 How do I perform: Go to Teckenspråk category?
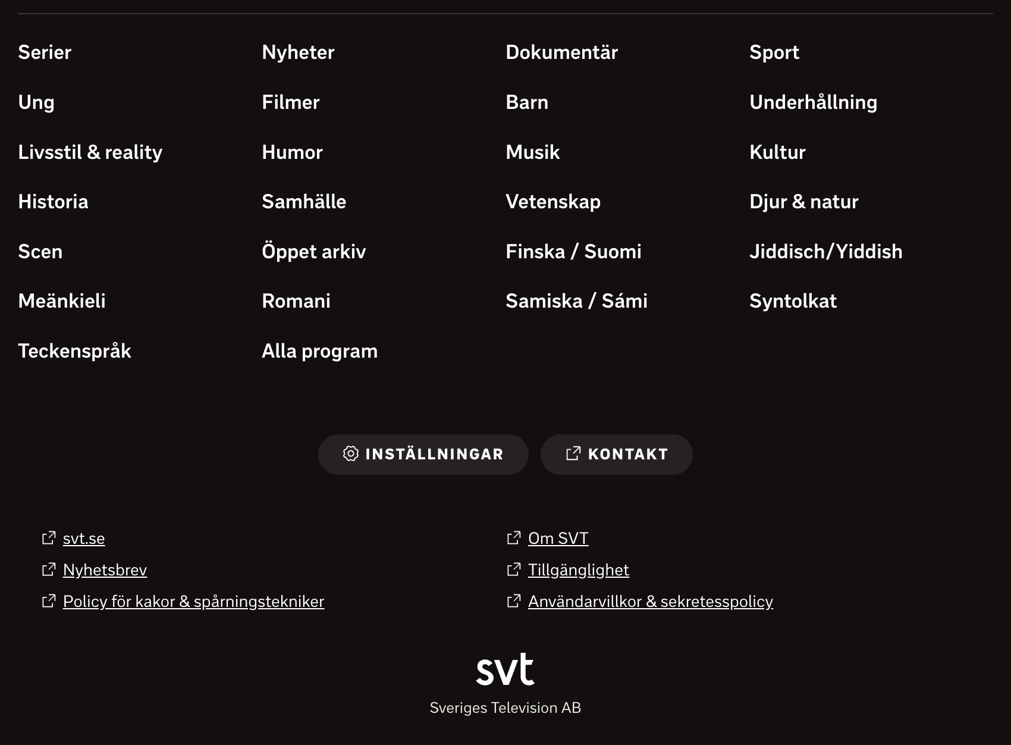pos(74,351)
